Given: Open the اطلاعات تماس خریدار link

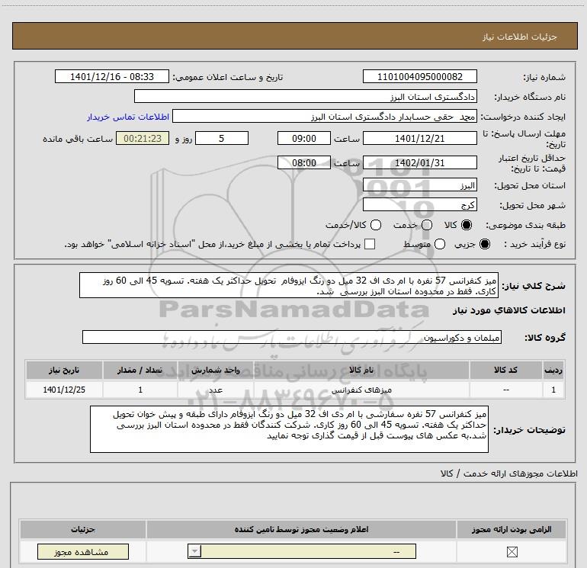Looking at the screenshot, I should [128, 117].
